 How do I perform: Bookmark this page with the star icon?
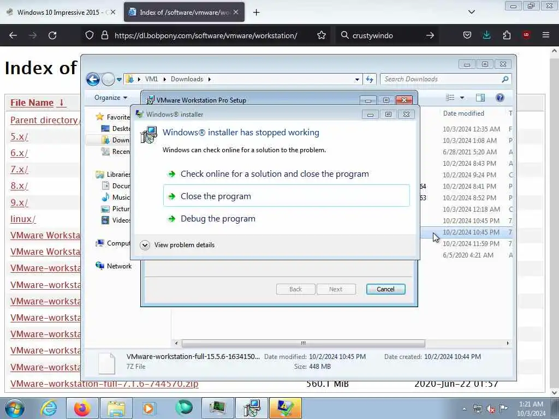click(321, 35)
